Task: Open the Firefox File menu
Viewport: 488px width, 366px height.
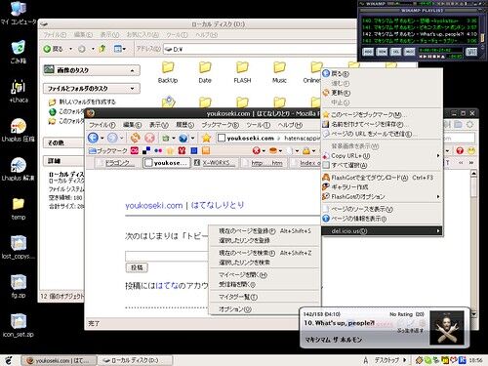Action: [102, 125]
